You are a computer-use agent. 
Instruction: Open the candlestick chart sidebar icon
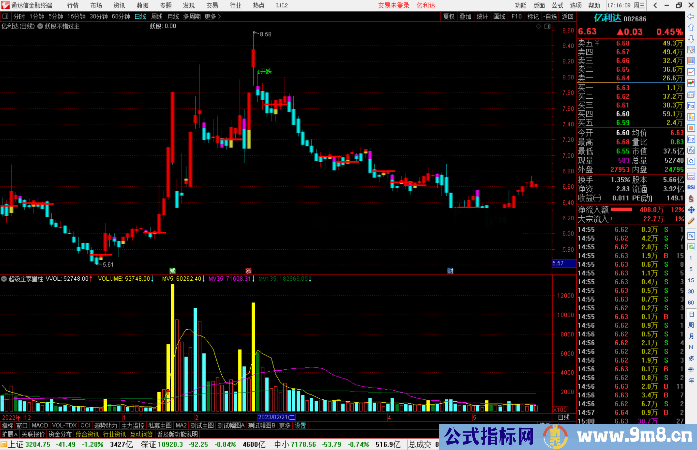[x=691, y=83]
